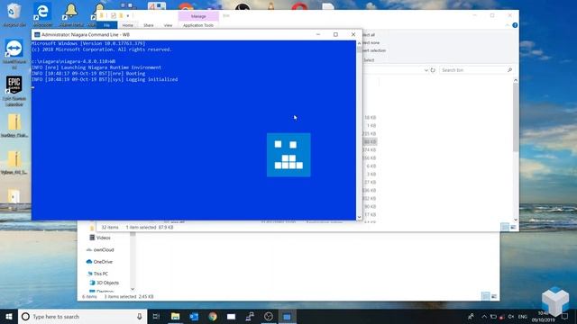Open the Quick Access Toolbar dropdown arrow
Image resolution: width=577 pixels, height=324 pixels.
[128, 16]
